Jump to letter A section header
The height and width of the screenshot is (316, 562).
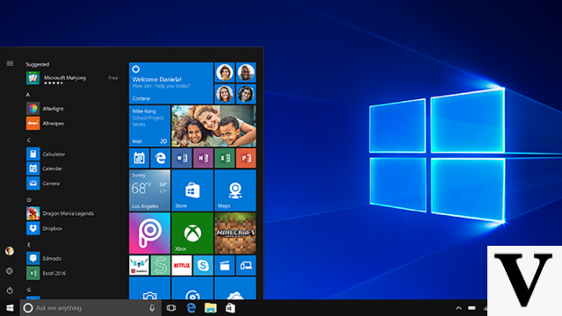[x=28, y=95]
